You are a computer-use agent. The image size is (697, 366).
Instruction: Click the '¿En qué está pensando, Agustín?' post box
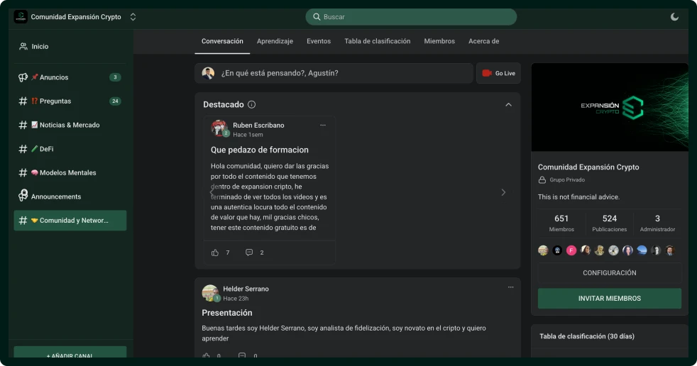point(334,73)
